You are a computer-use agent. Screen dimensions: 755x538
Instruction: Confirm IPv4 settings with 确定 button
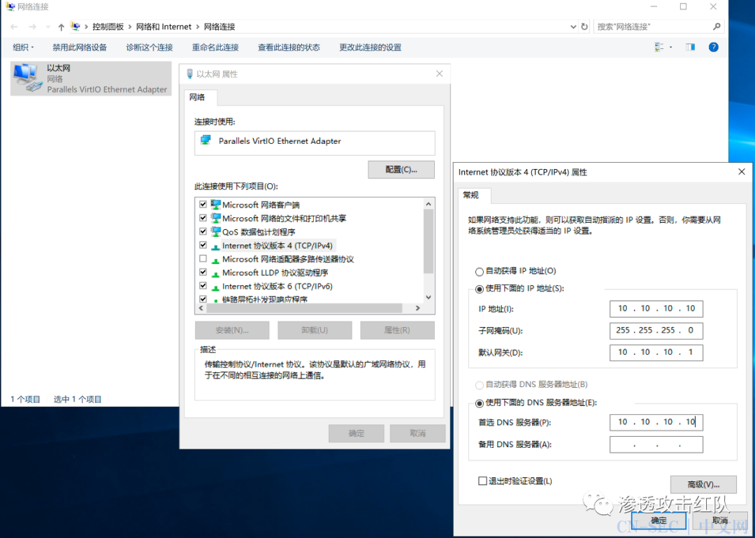pos(659,521)
